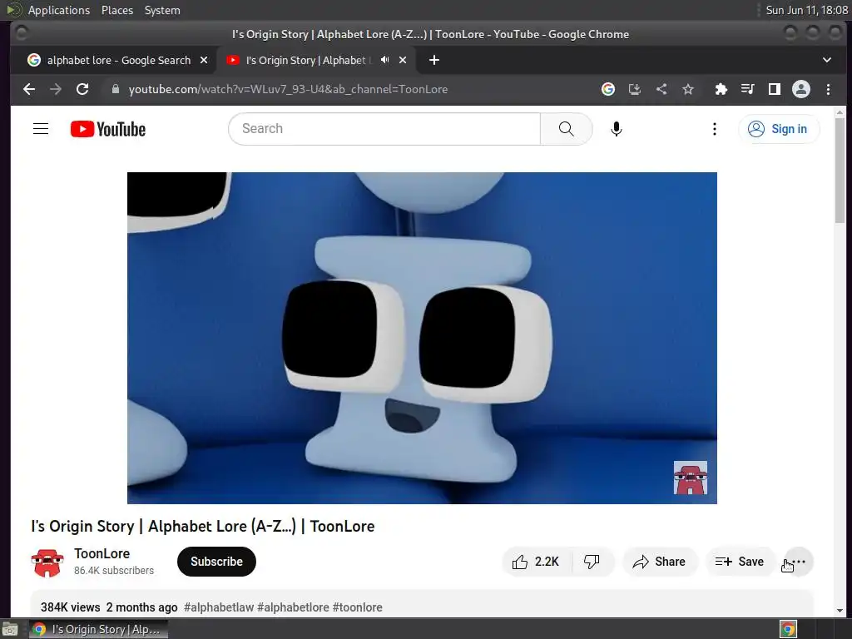Open the System menu
Image resolution: width=852 pixels, height=639 pixels.
coord(162,10)
